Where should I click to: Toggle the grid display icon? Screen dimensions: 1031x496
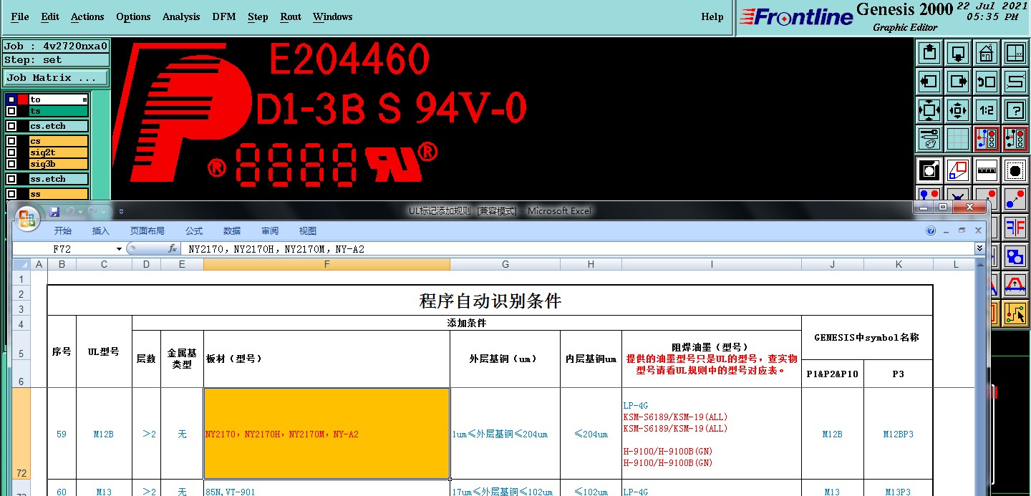tap(957, 138)
